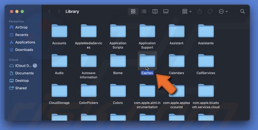Click the Calendars name label
The width and height of the screenshot is (258, 130).
(176, 73)
